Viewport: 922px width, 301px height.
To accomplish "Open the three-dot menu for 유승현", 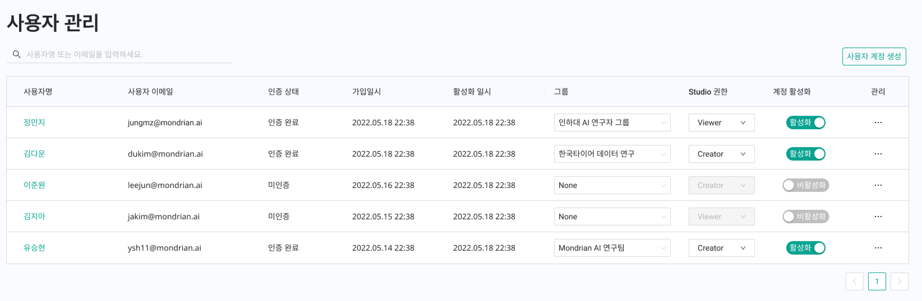I will pos(878,248).
